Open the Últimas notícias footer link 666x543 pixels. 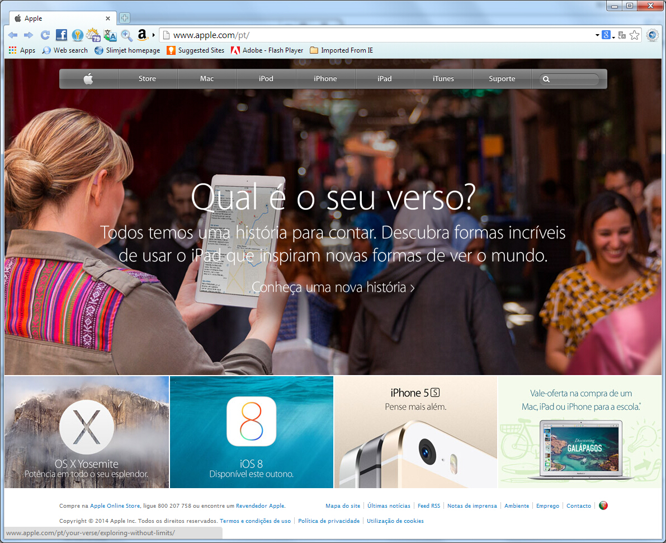click(389, 505)
